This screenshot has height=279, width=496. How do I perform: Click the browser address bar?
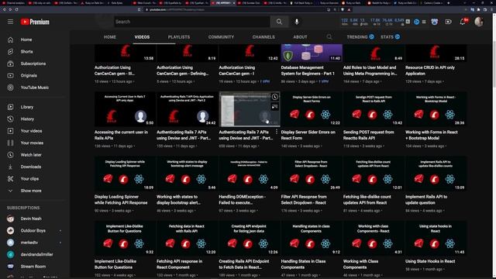pyautogui.click(x=234, y=10)
